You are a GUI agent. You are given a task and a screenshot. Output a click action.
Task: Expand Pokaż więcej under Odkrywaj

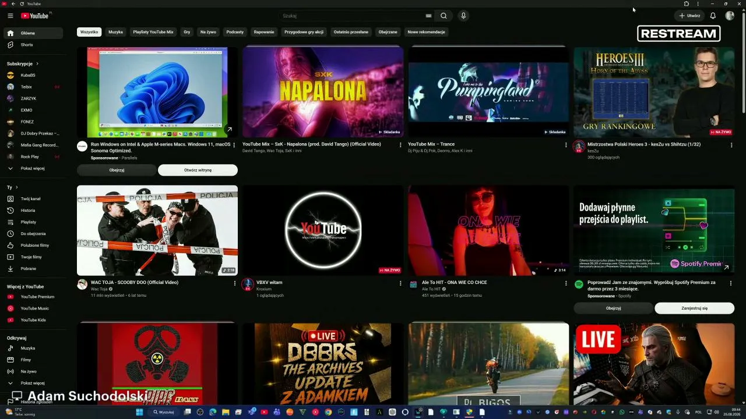point(33,383)
